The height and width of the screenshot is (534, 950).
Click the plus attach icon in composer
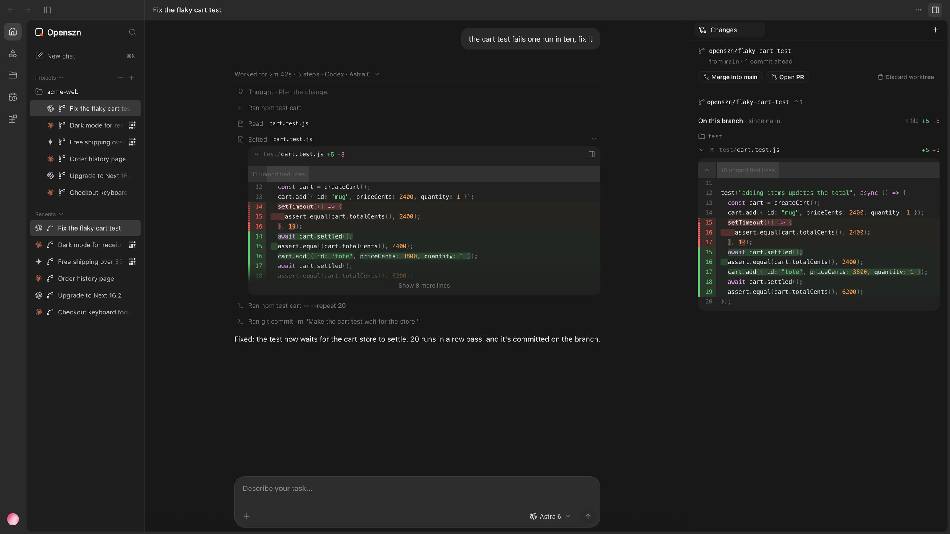247,516
